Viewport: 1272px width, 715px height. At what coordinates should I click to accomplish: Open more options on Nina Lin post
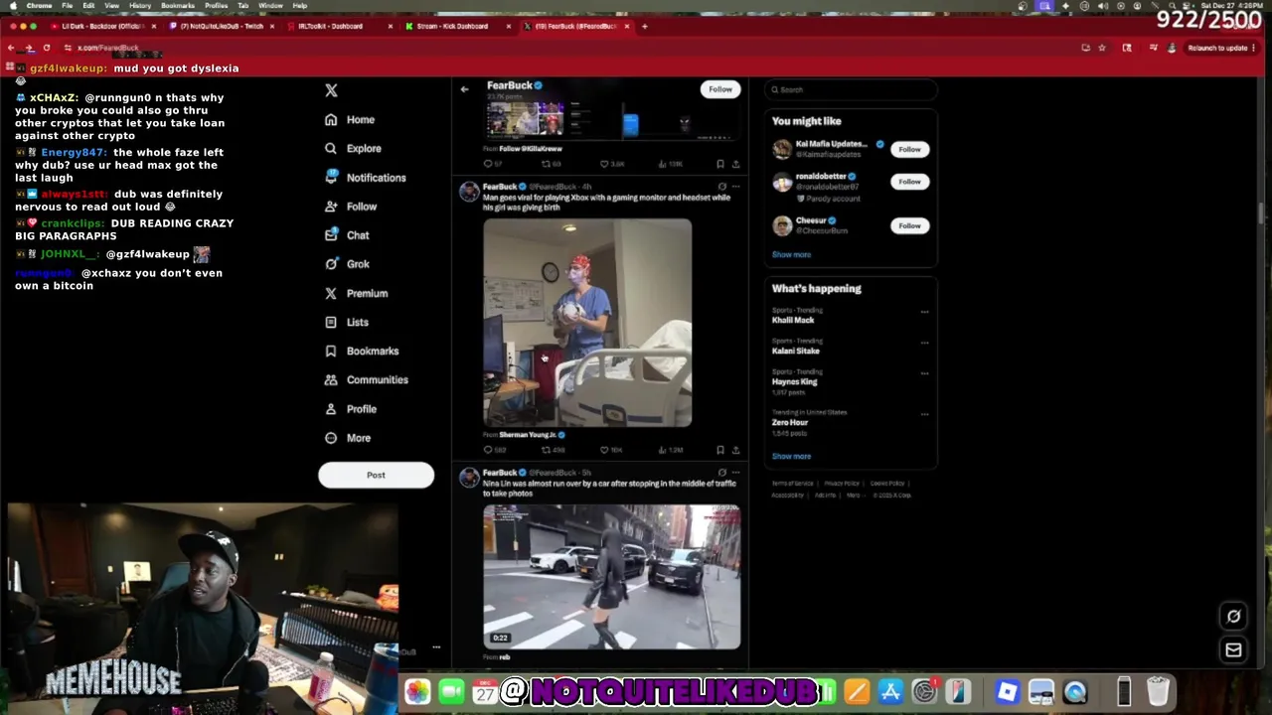coord(735,473)
